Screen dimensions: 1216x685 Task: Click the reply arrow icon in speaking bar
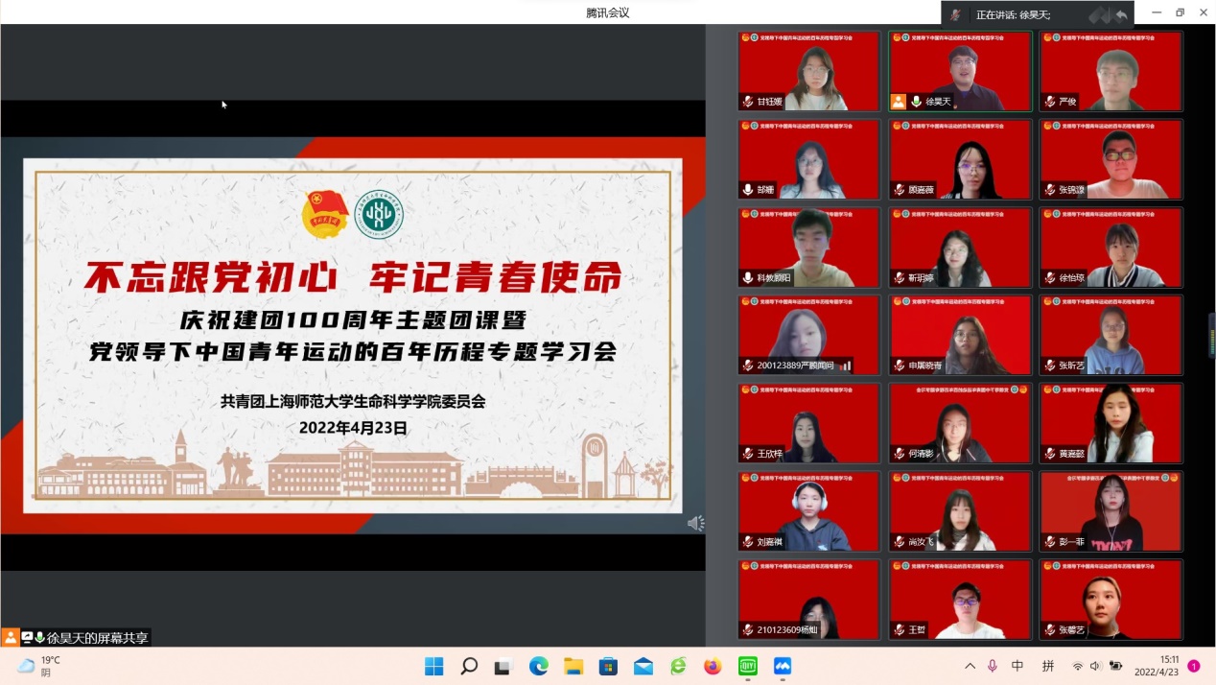(x=1120, y=15)
